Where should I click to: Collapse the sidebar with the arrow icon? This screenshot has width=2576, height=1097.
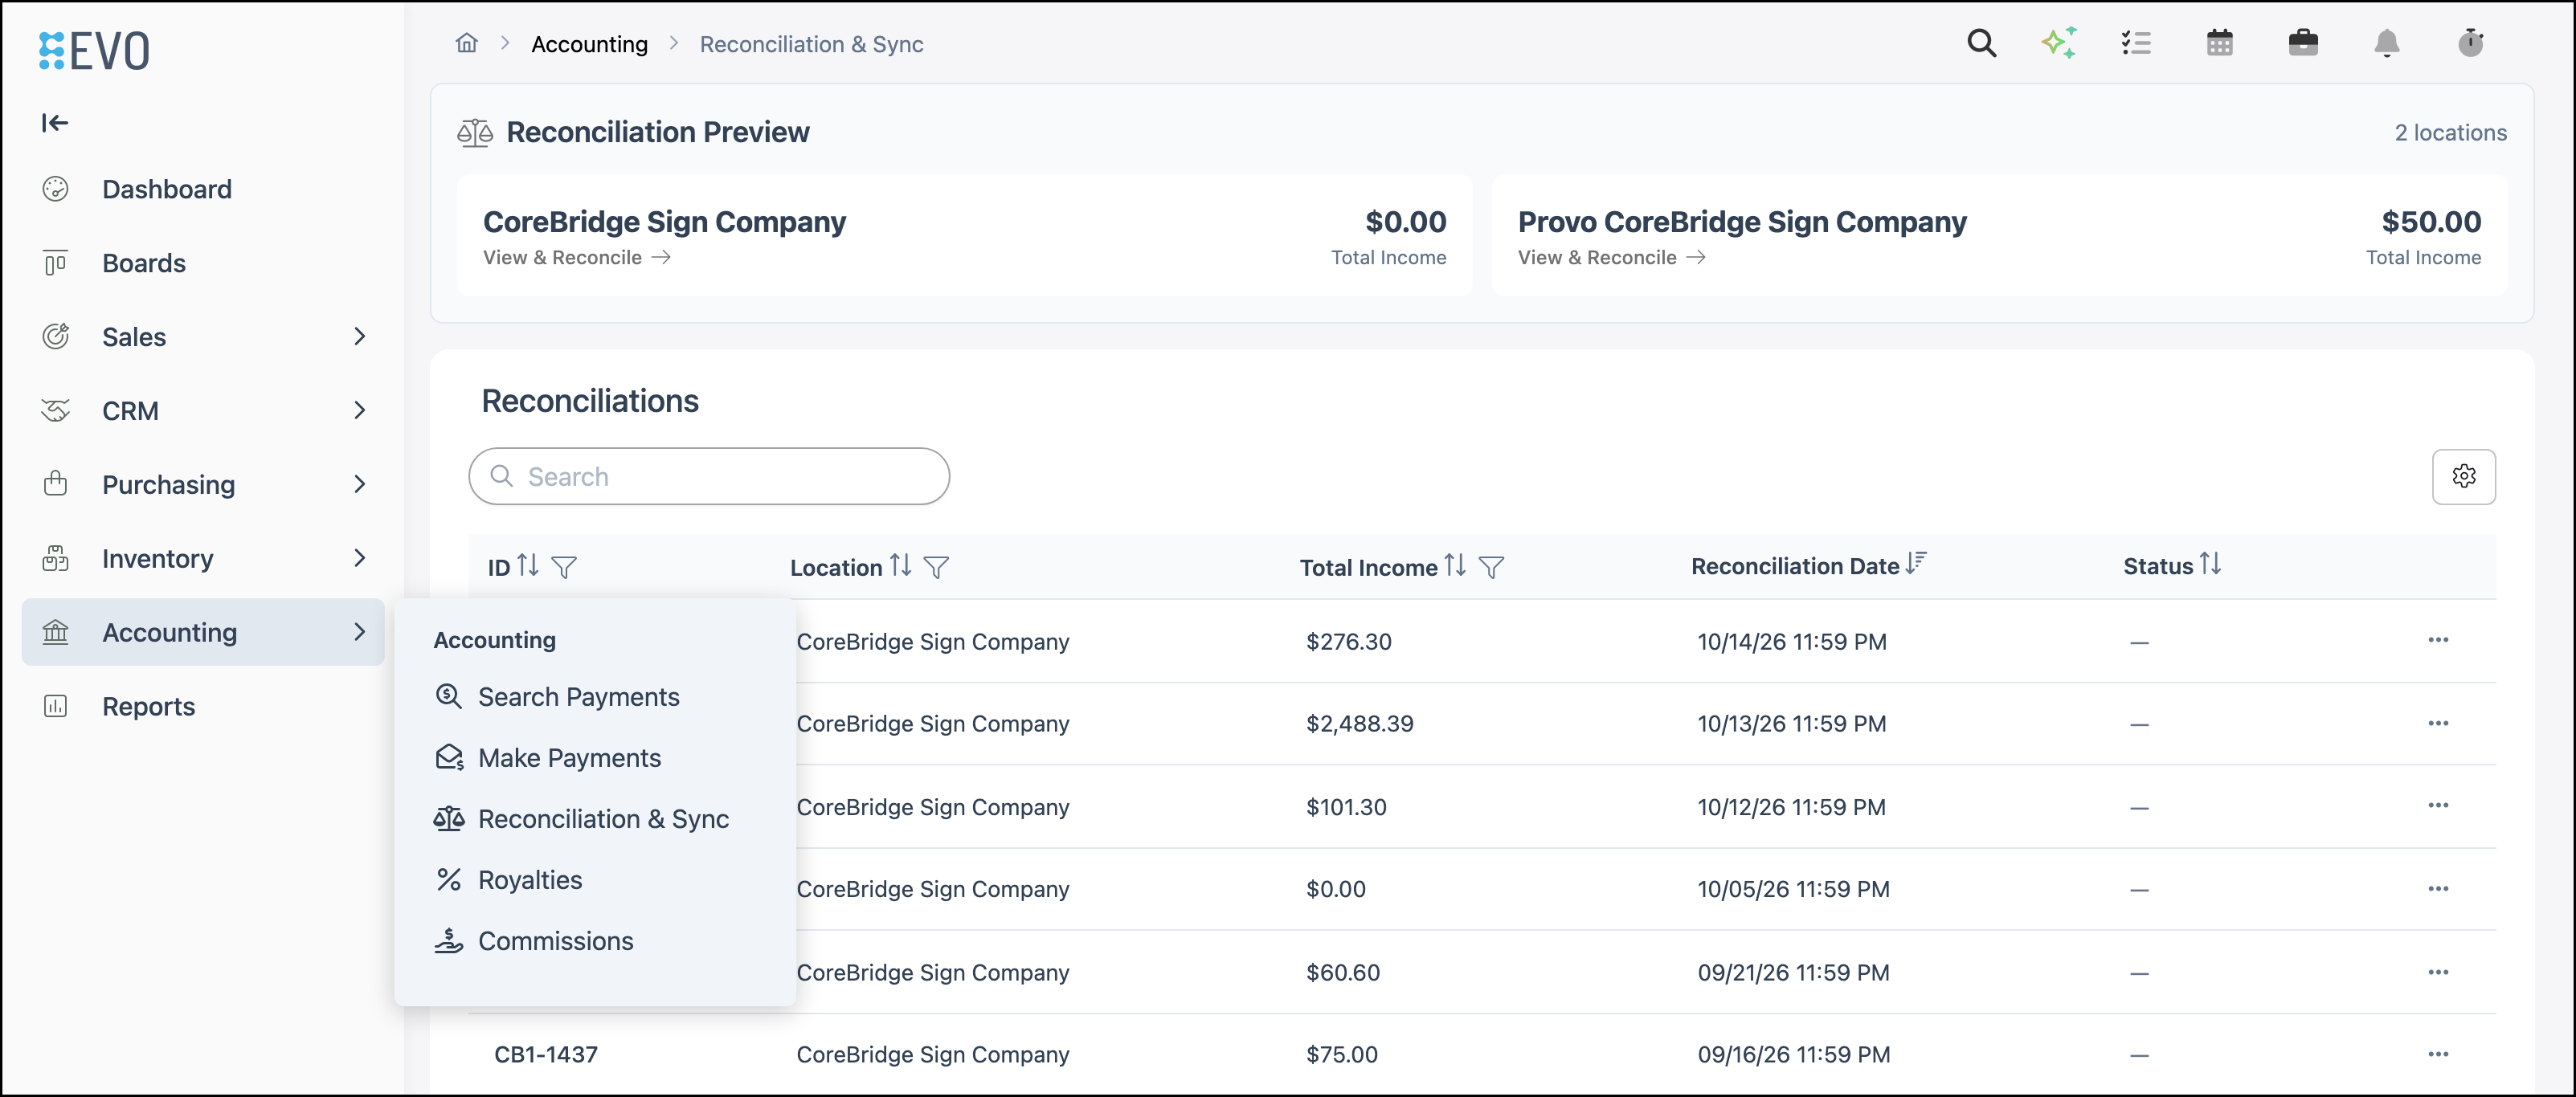[x=55, y=123]
